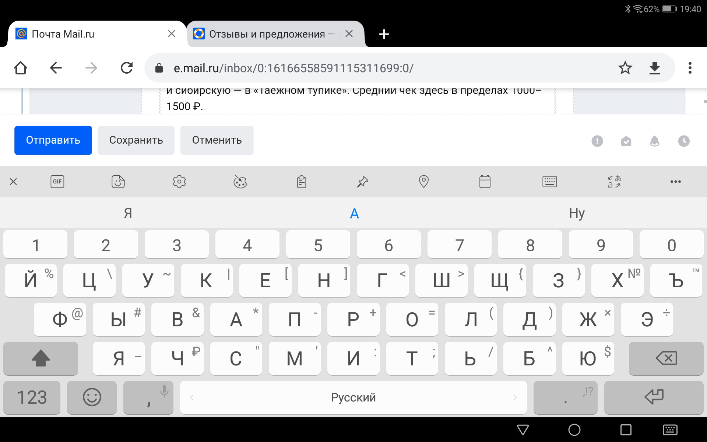Open calendar icon in keyboard toolbar
This screenshot has width=707, height=442.
click(485, 182)
